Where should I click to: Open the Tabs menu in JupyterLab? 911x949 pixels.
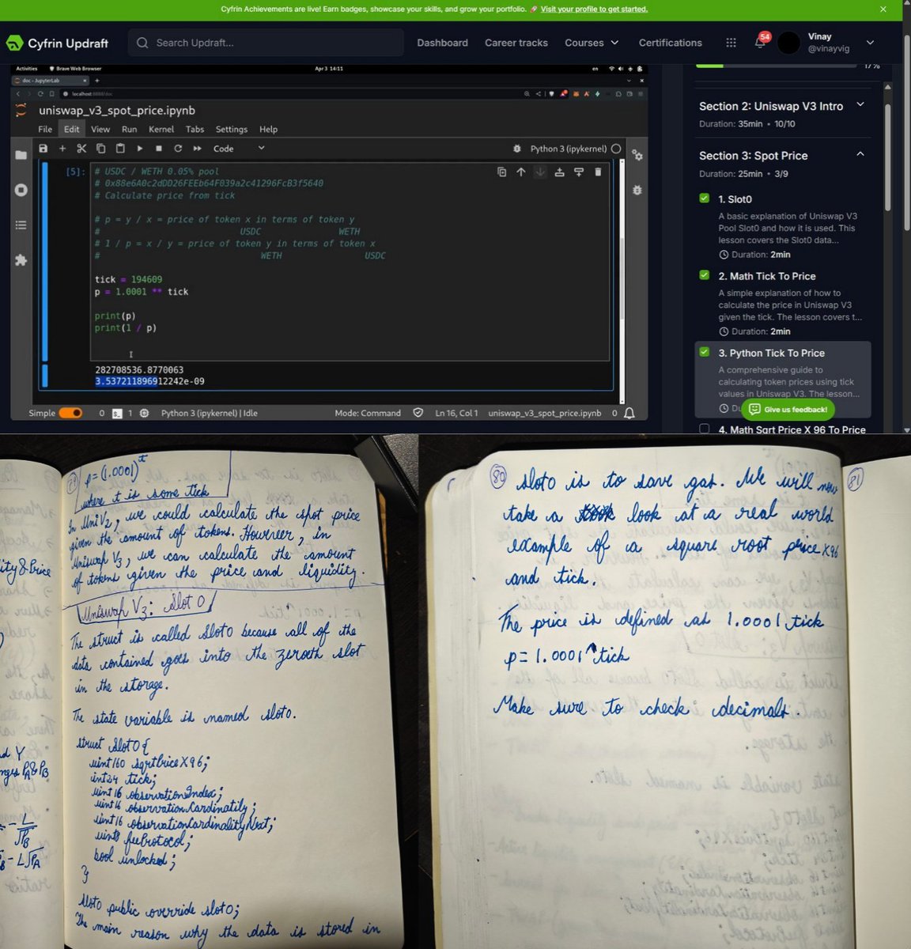pyautogui.click(x=195, y=129)
